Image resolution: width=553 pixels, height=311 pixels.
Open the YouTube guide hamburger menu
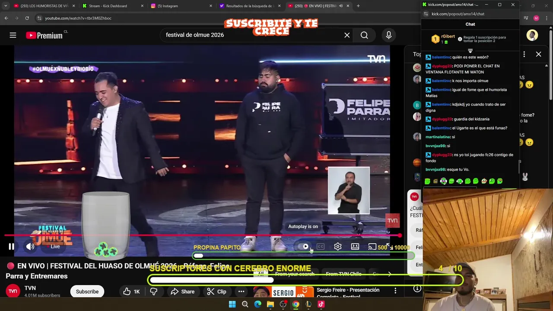pyautogui.click(x=13, y=35)
